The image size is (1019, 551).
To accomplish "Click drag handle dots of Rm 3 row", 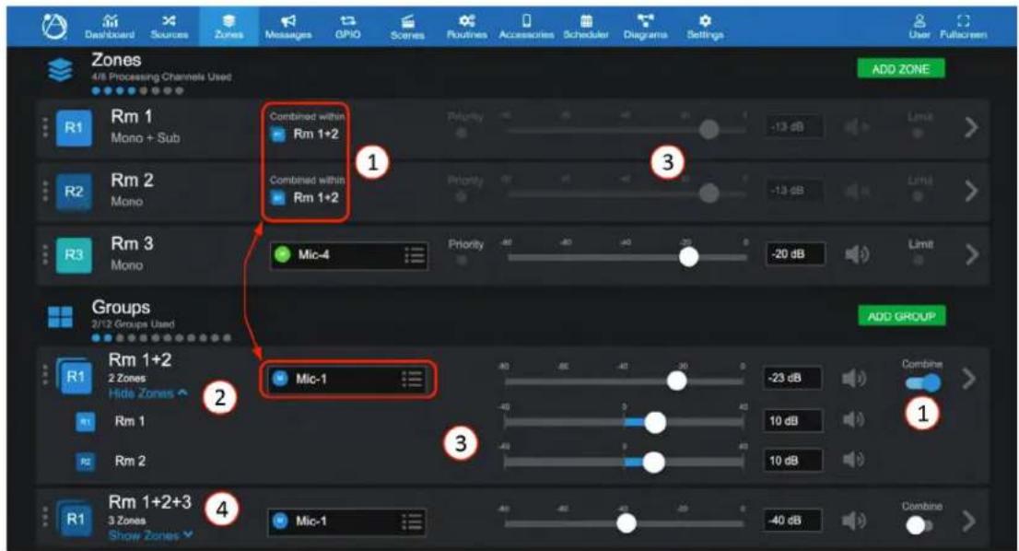I will coord(45,254).
